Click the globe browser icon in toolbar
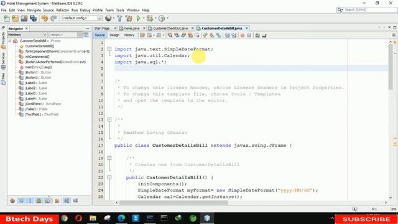This screenshot has height=224, width=398. (x=108, y=18)
